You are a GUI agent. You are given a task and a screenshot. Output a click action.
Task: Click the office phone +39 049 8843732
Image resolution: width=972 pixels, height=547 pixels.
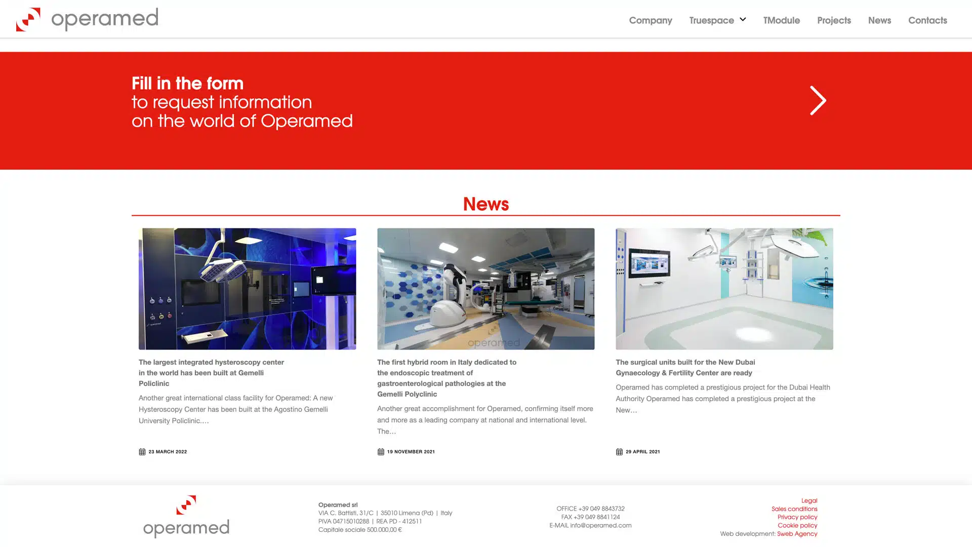[x=601, y=509]
